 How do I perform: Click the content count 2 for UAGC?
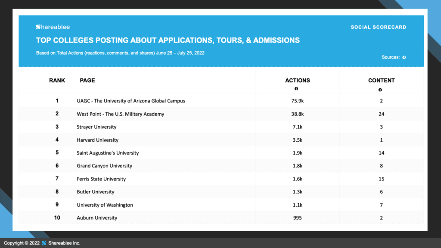tap(382, 101)
